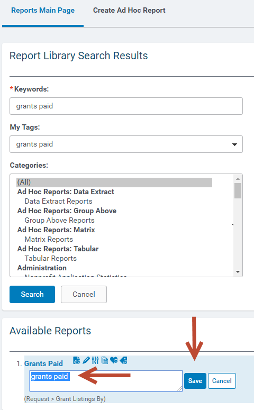Click into the Keywords text field

tap(126, 106)
